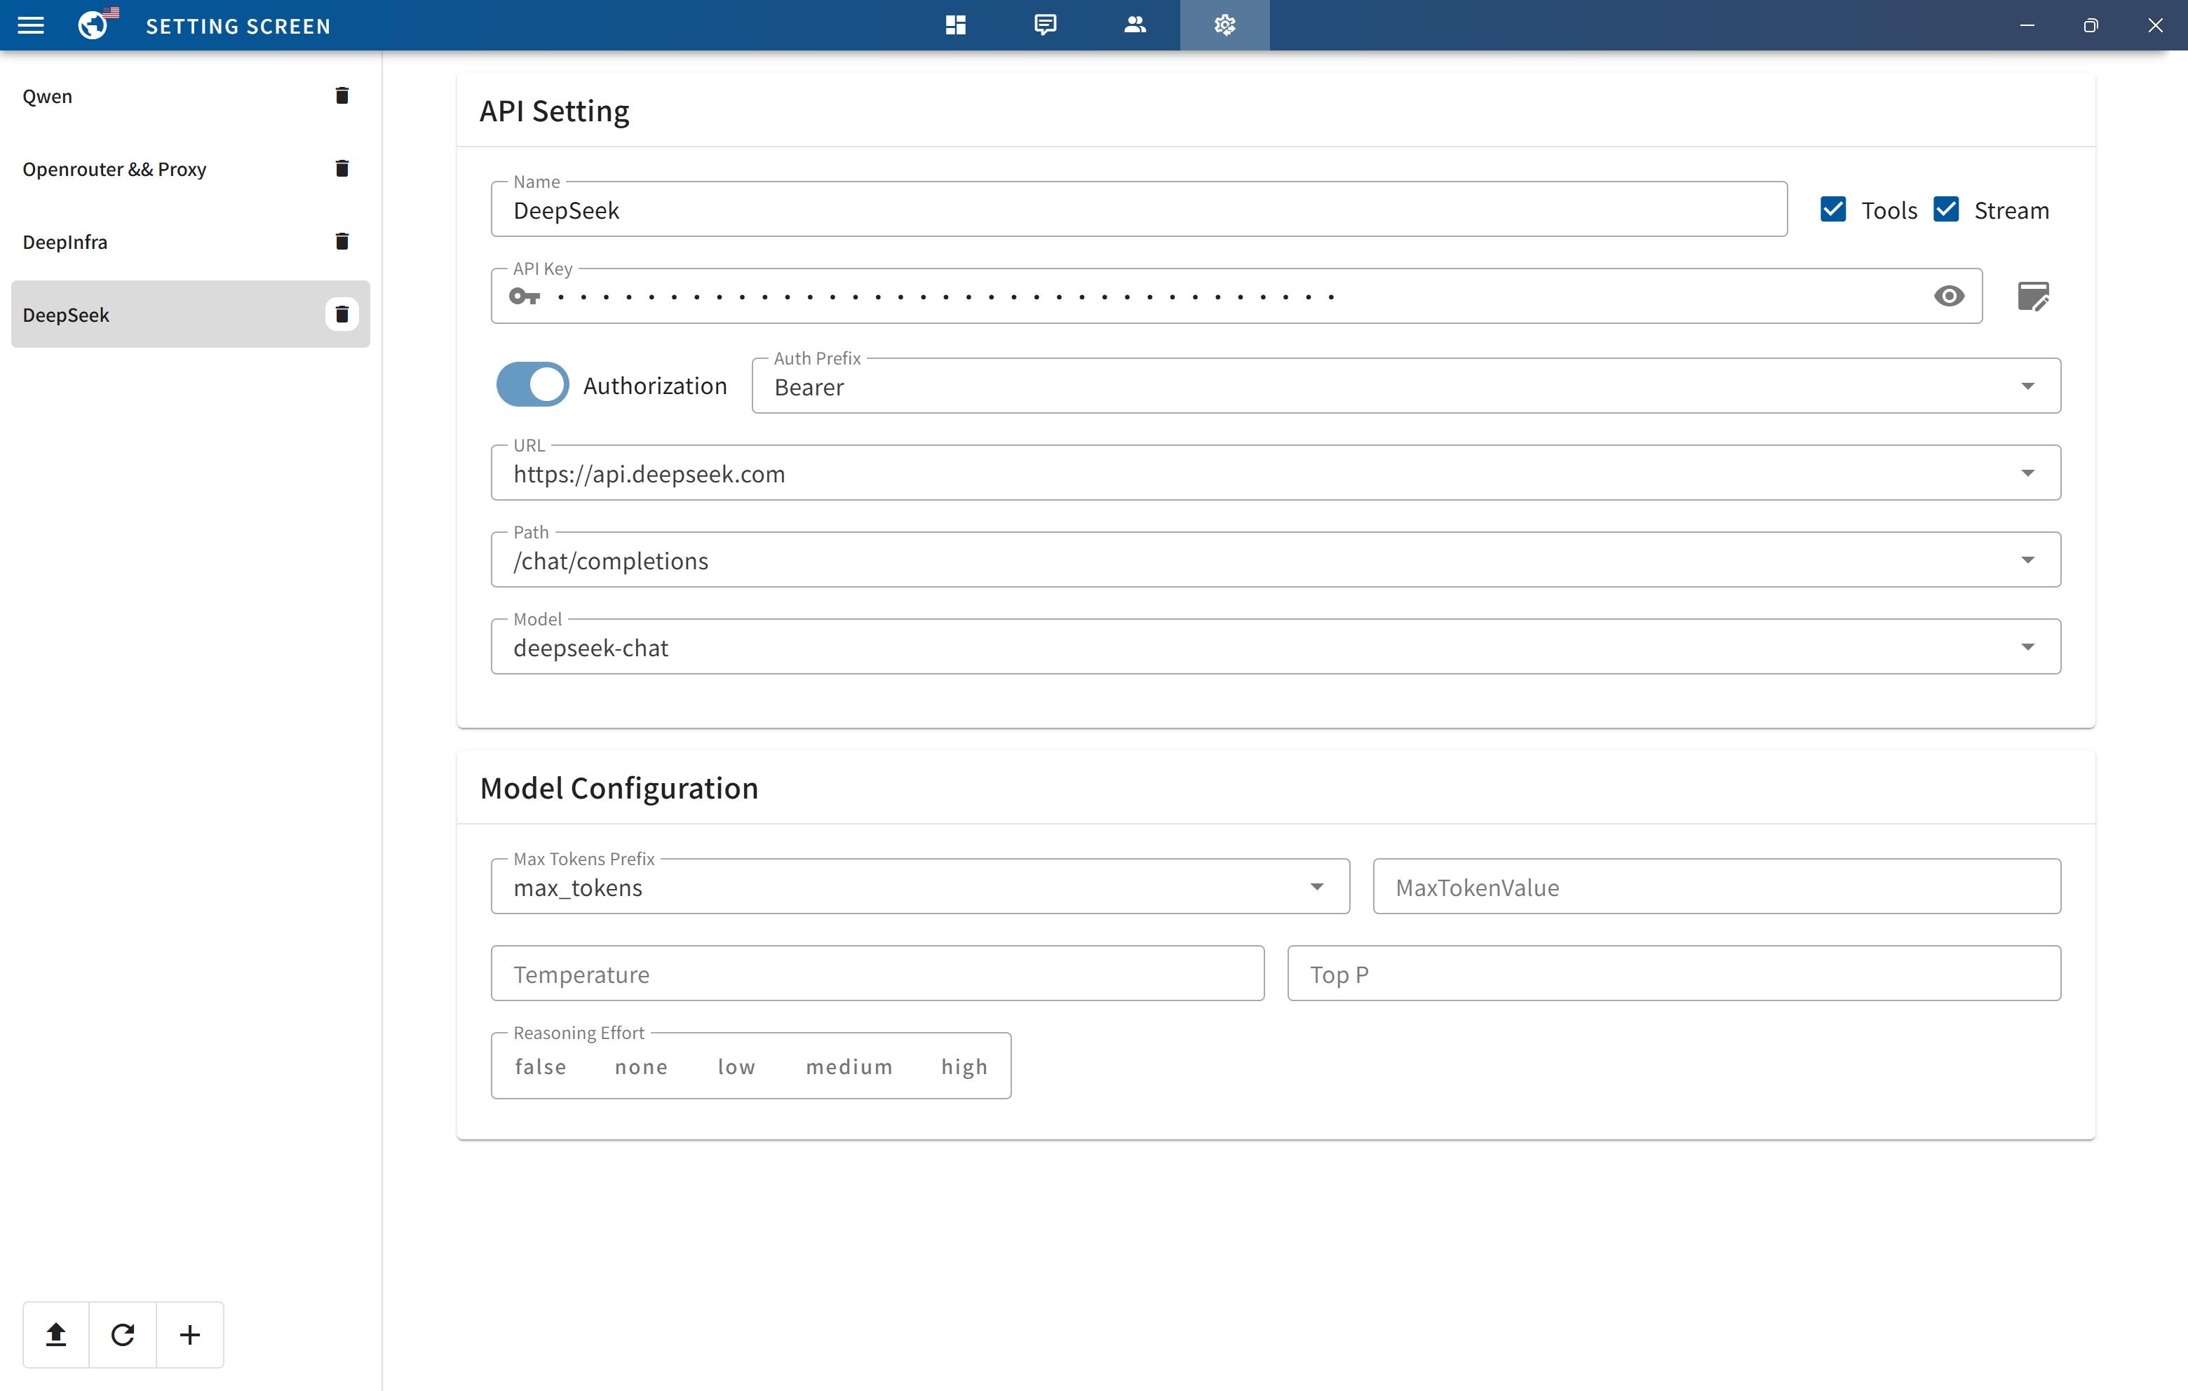Click the refresh reload icon
This screenshot has width=2188, height=1391.
123,1334
